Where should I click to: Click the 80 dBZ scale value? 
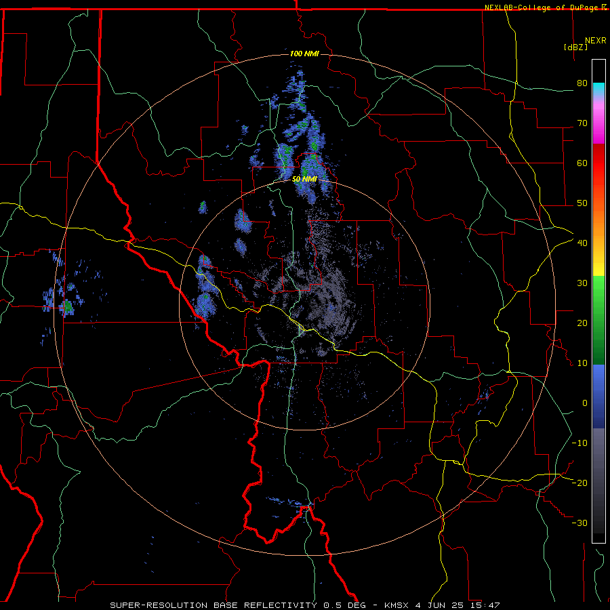582,83
